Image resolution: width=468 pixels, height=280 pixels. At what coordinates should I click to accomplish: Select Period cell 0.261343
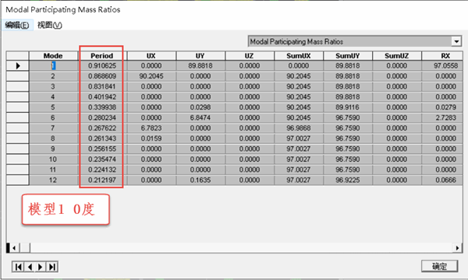pyautogui.click(x=102, y=138)
